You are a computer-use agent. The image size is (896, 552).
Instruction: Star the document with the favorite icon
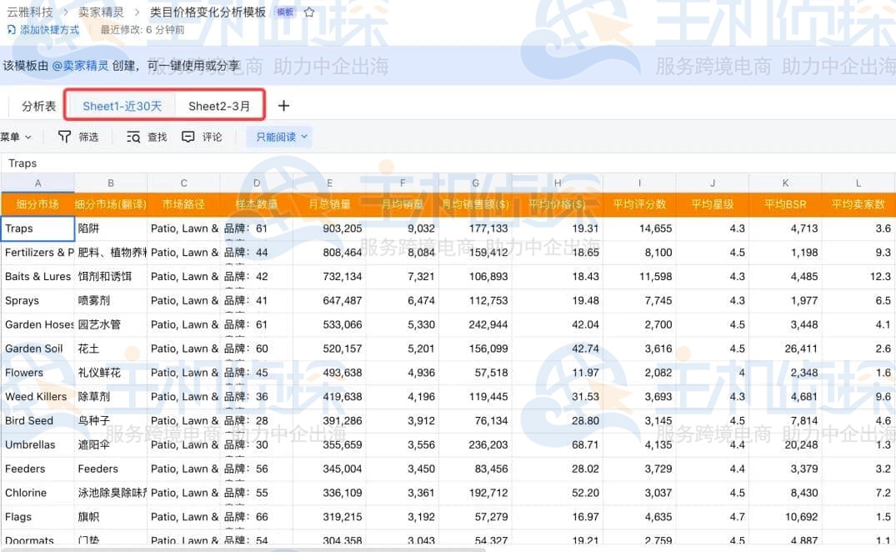(x=309, y=13)
